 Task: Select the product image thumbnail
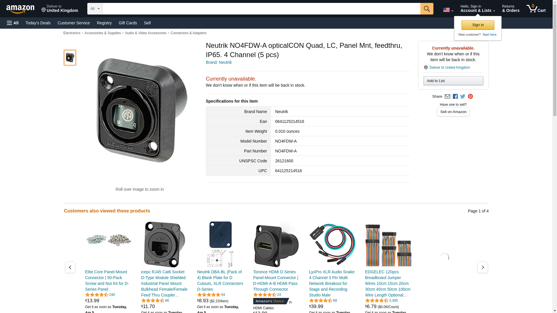[70, 57]
